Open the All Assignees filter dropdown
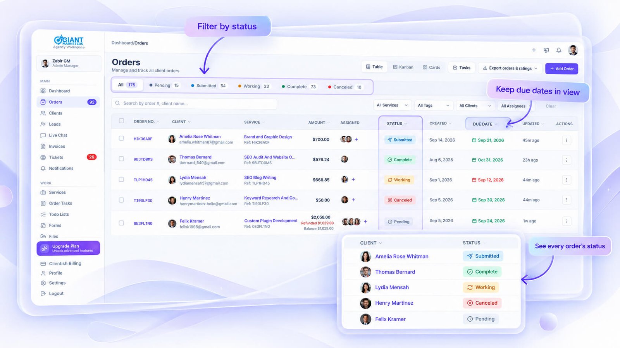620x348 pixels. coord(516,106)
